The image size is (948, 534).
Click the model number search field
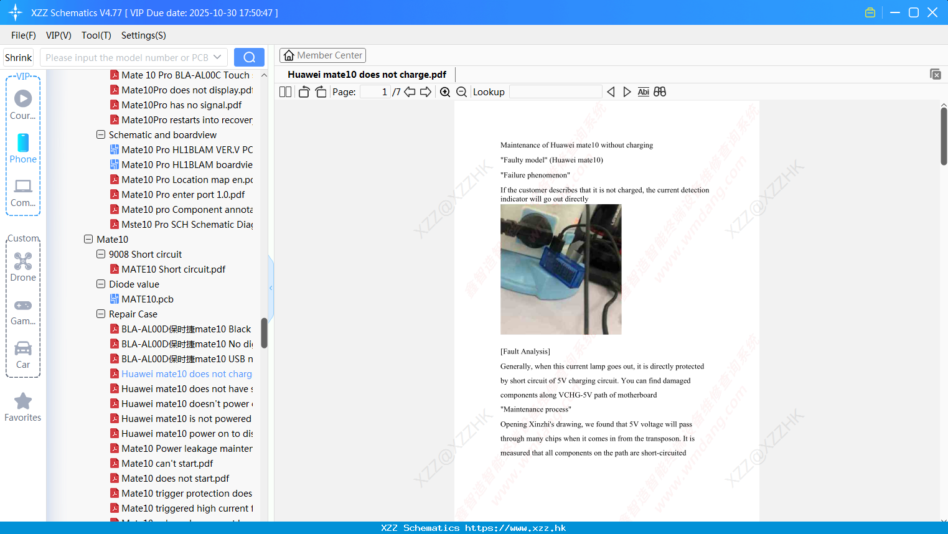click(126, 57)
